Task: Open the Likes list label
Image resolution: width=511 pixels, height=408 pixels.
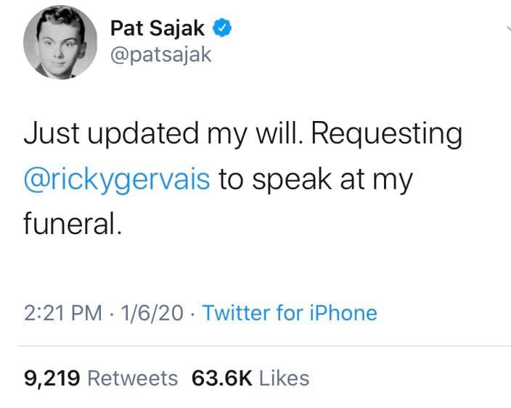Action: [x=285, y=378]
